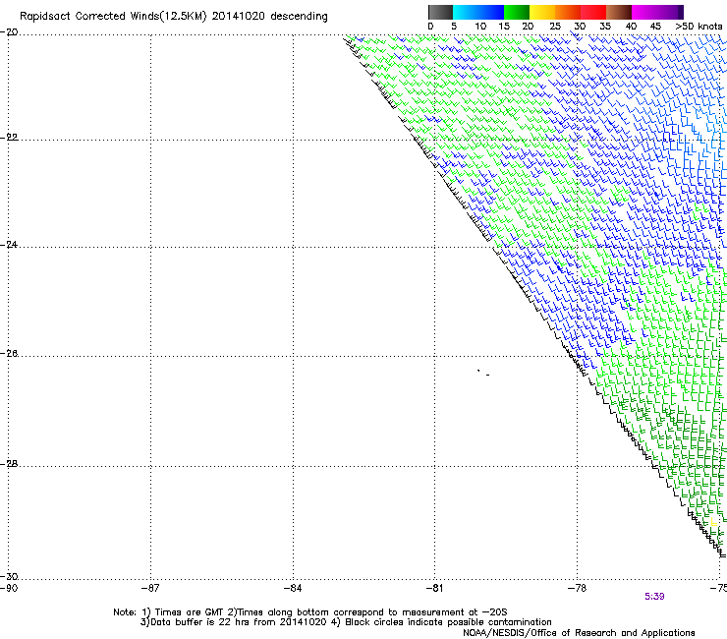727x639 pixels.
Task: Click the NOAA/NESDIS credit text
Action: click(x=579, y=633)
